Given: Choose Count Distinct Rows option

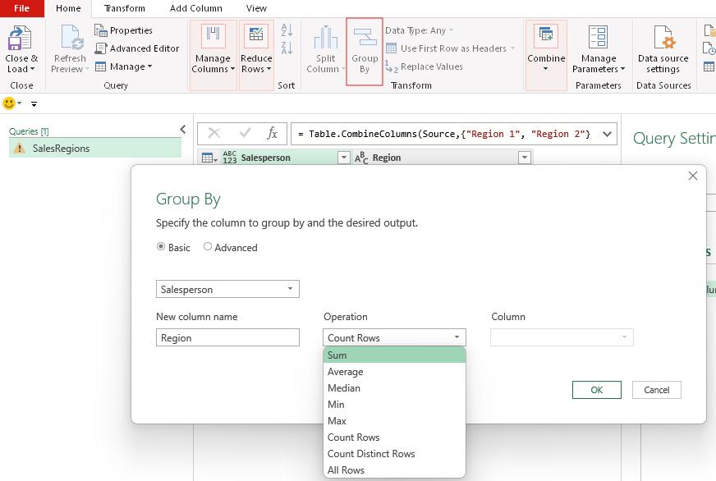Looking at the screenshot, I should (x=394, y=454).
